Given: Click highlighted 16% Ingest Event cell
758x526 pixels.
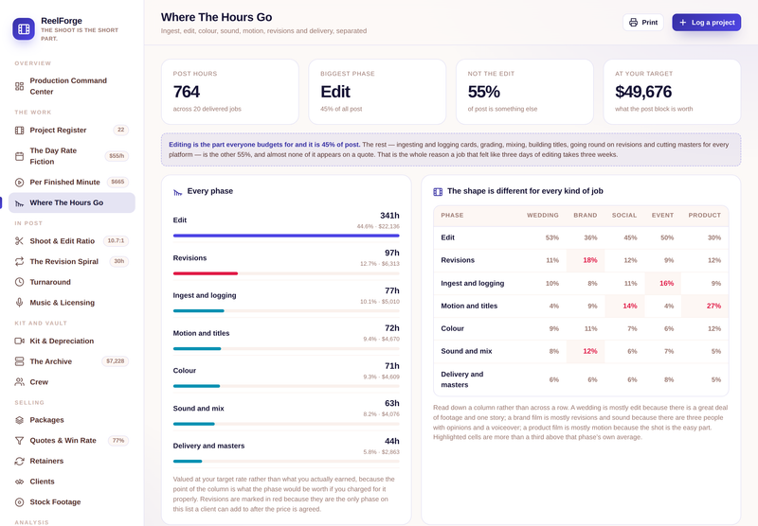Looking at the screenshot, I should click(662, 283).
